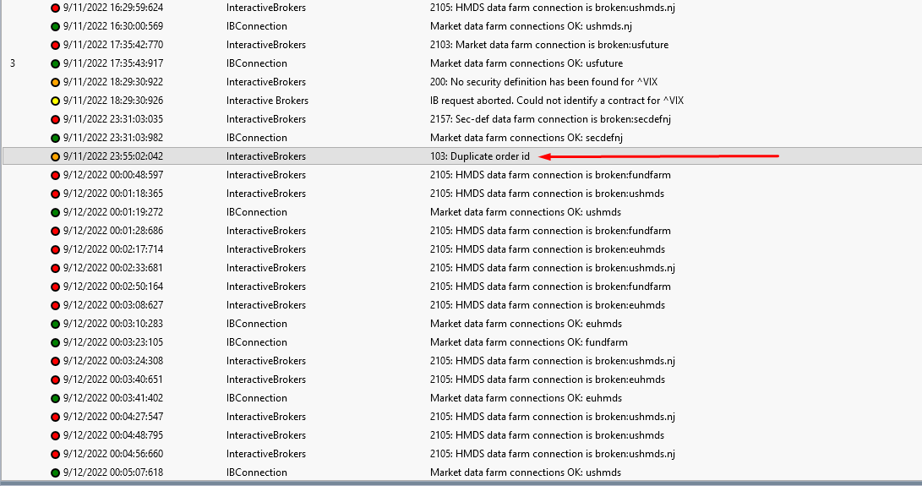The height and width of the screenshot is (486, 922).
Task: Click 'Market data farm connections OK: usfuture'
Action: coord(526,63)
